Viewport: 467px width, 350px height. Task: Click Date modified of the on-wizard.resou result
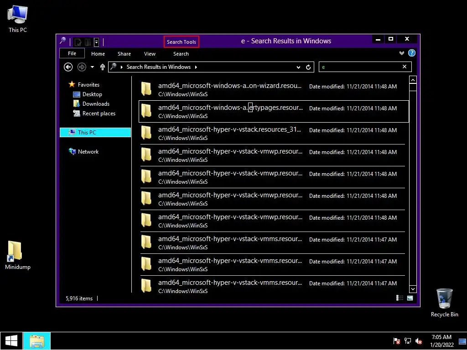pos(353,87)
